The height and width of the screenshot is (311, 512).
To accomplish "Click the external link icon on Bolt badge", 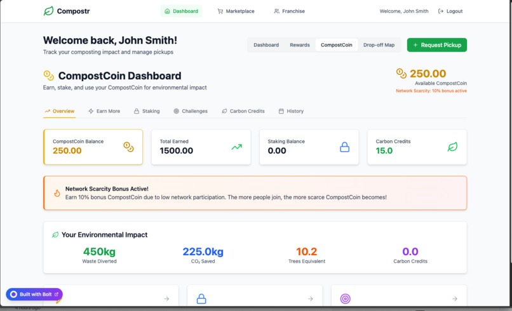I will 56,294.
